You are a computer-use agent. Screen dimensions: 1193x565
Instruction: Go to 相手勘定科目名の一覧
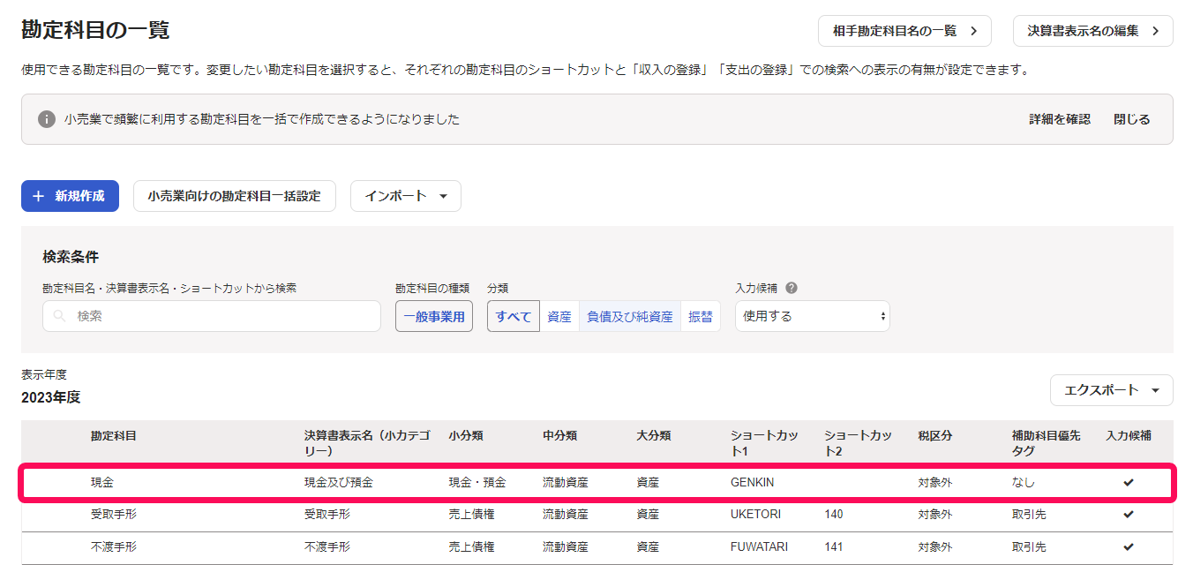click(x=904, y=31)
